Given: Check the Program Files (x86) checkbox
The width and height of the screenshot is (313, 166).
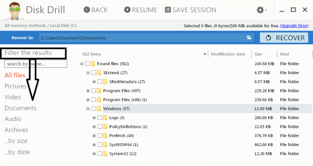Looking at the screenshot, I should click(x=93, y=100).
